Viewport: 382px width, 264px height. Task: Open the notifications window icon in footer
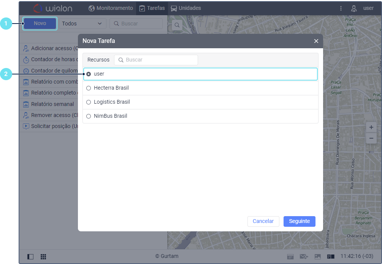(290, 257)
